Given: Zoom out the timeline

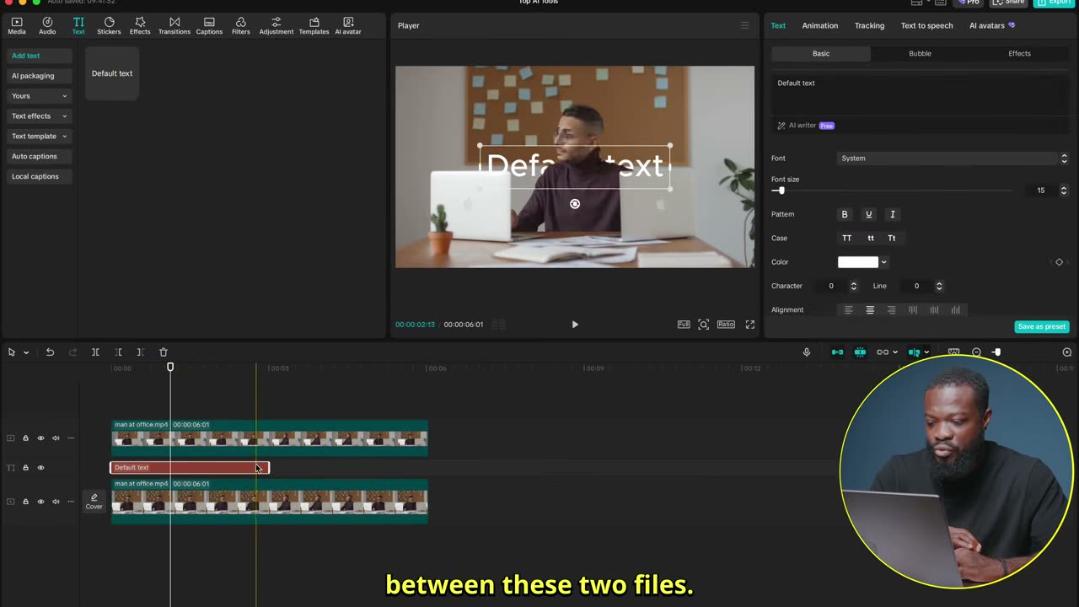Looking at the screenshot, I should 976,352.
